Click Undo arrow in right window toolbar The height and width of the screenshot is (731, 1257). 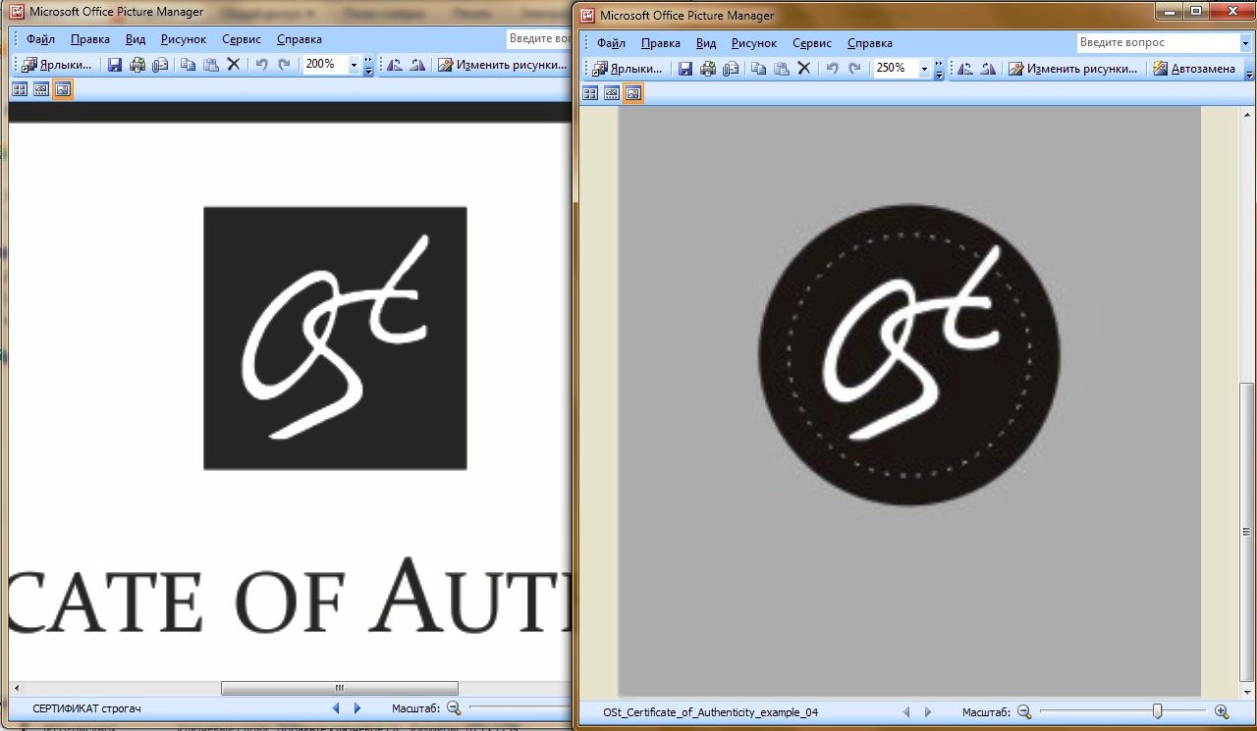[x=833, y=69]
